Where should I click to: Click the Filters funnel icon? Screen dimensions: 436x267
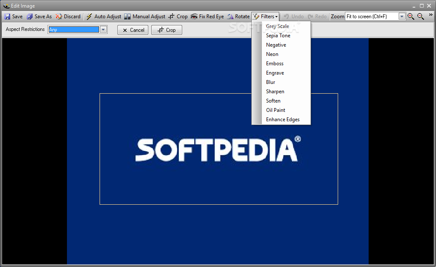(x=256, y=17)
